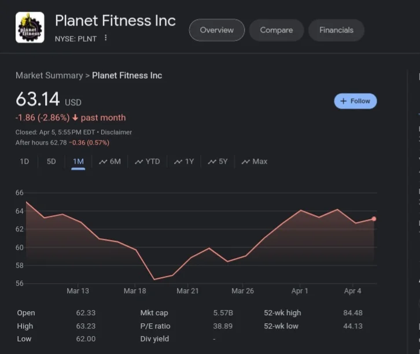
Task: Follow Planet Fitness stock
Action: coord(355,101)
